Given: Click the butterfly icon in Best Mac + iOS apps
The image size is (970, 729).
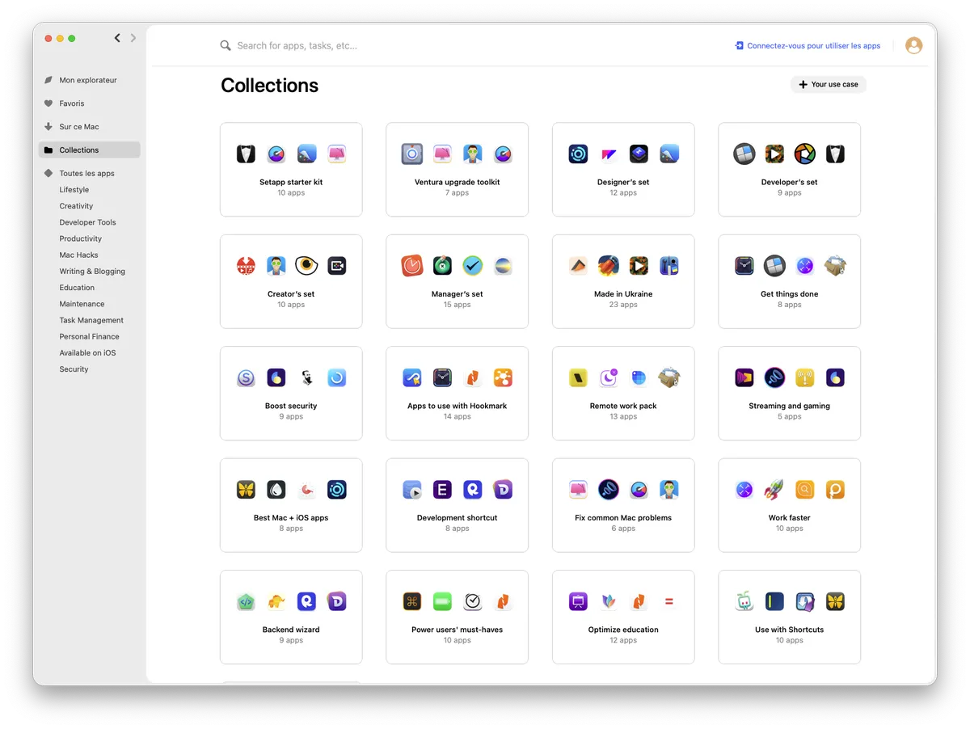Looking at the screenshot, I should coord(246,489).
